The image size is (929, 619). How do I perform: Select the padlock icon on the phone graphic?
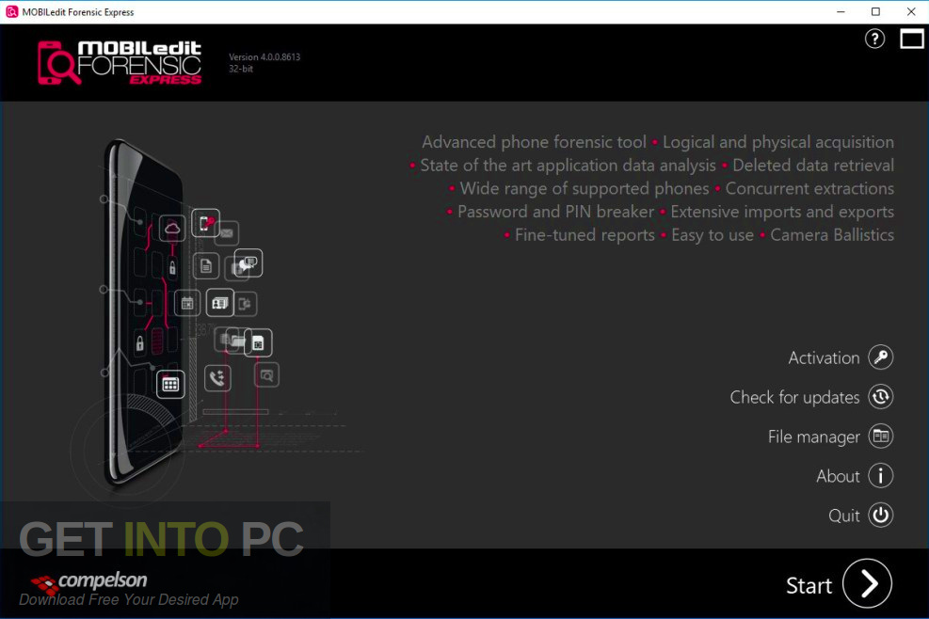(x=172, y=265)
